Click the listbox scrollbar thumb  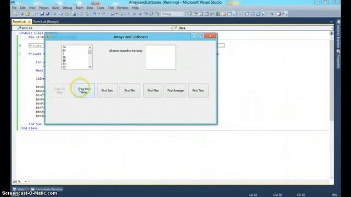90,52
